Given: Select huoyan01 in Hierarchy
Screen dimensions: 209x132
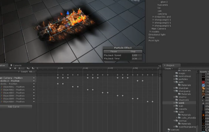Looking at the screenshot, I should pos(163,5).
